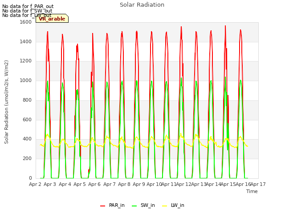The height and width of the screenshot is (214, 285).
Task: Click the Apr 3 x-axis tick label
Action: [50, 184]
